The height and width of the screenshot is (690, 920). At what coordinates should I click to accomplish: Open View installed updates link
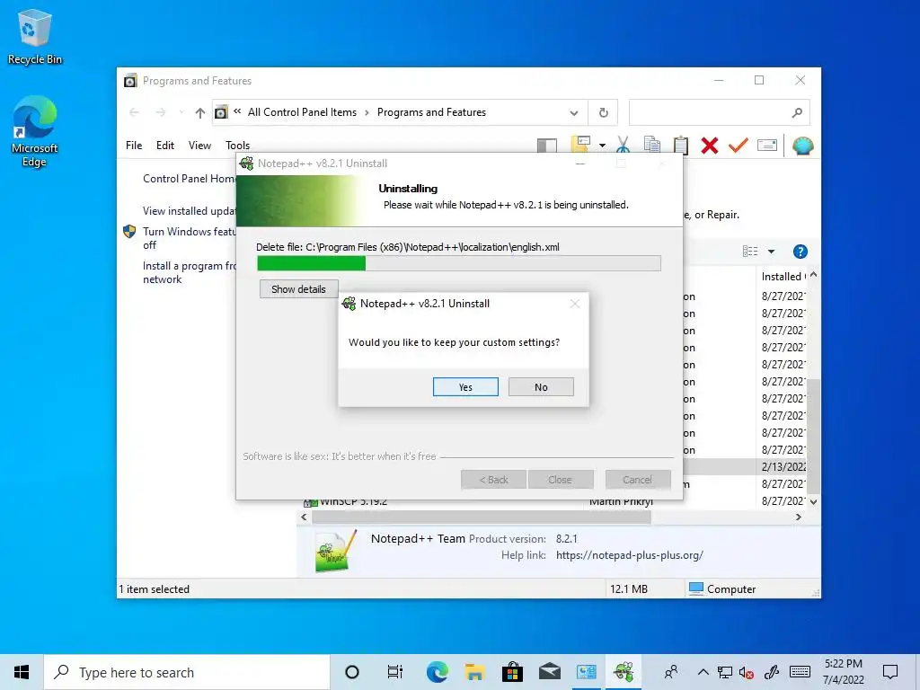pos(189,210)
